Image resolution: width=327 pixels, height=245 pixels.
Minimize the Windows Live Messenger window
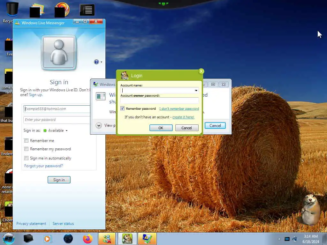(x=77, y=21)
